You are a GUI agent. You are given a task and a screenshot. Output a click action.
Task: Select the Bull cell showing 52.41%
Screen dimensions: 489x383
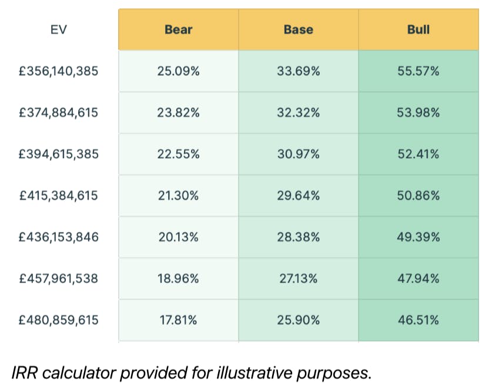point(418,154)
